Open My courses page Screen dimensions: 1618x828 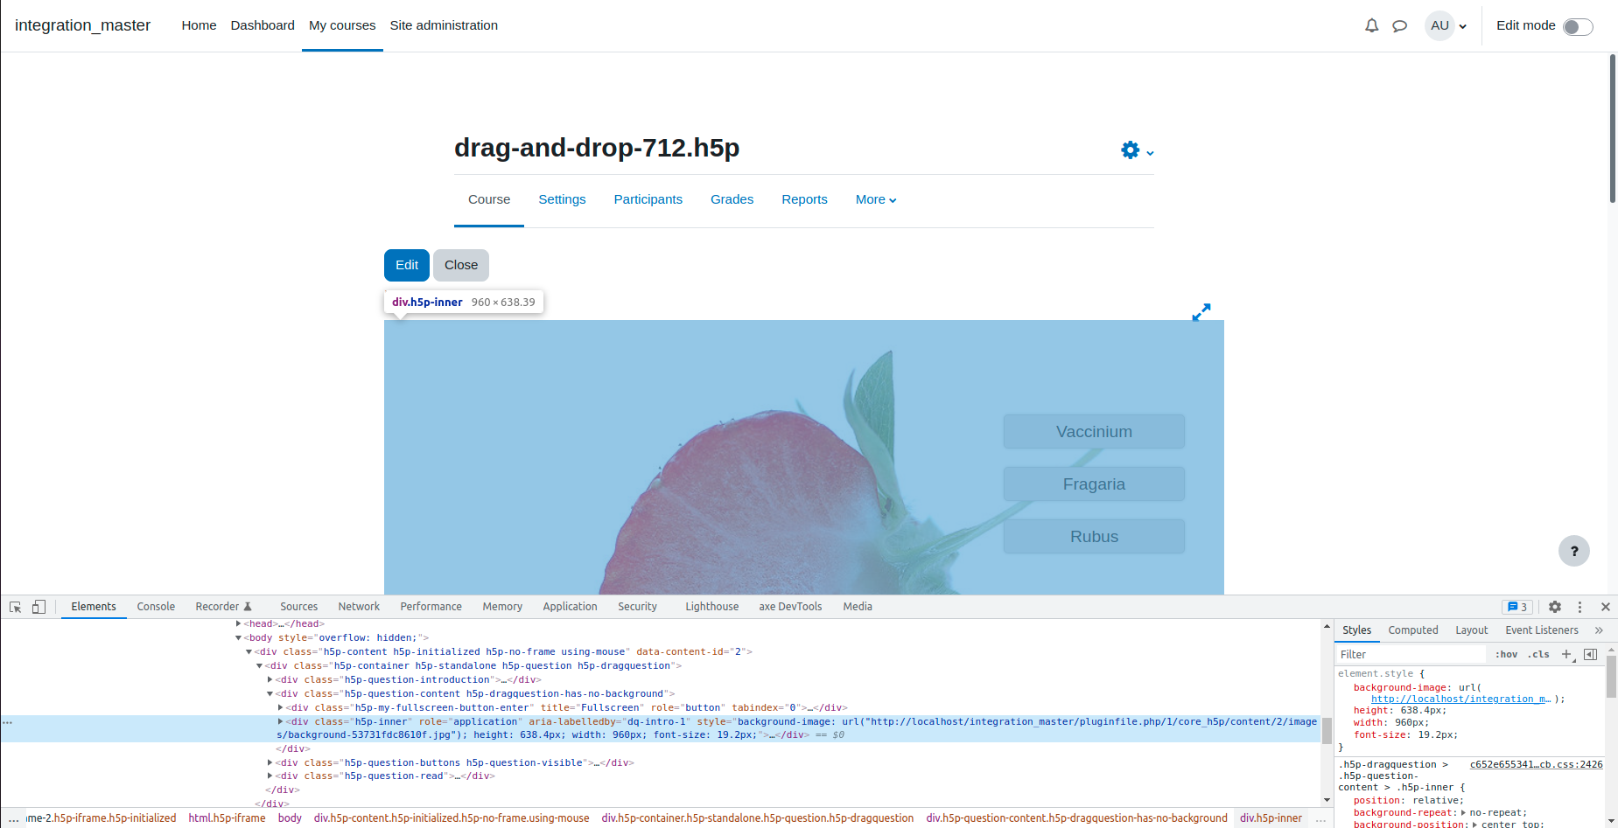click(342, 25)
